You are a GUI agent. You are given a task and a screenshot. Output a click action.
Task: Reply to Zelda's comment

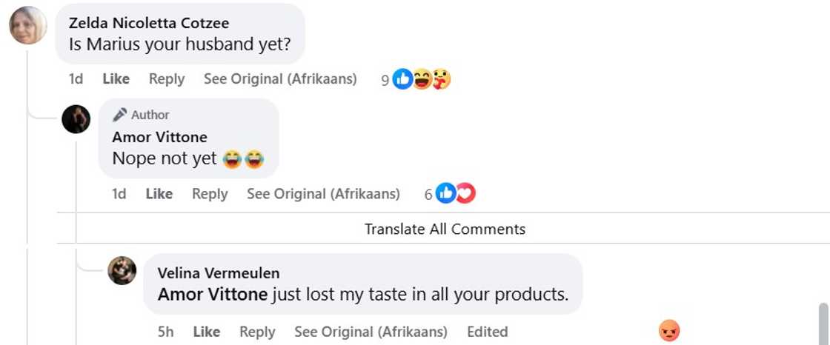tap(167, 79)
